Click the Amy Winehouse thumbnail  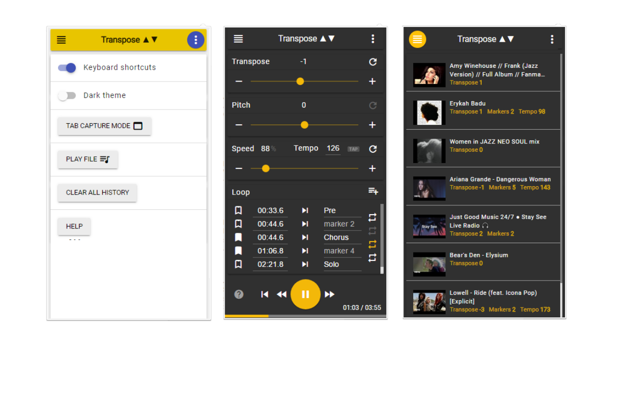coord(429,75)
